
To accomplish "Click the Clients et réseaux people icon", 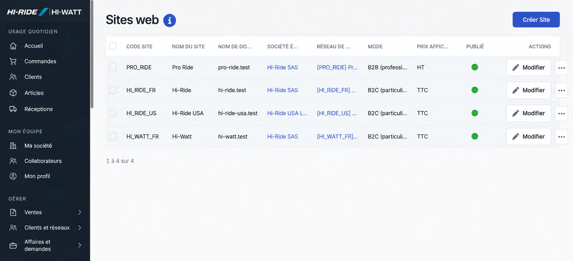I will 13,228.
